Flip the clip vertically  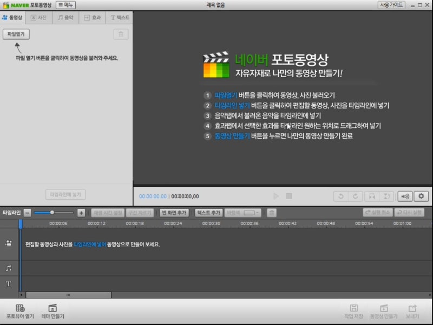pos(386,196)
